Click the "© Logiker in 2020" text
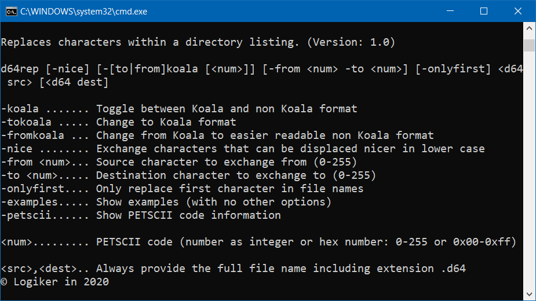 [54, 282]
